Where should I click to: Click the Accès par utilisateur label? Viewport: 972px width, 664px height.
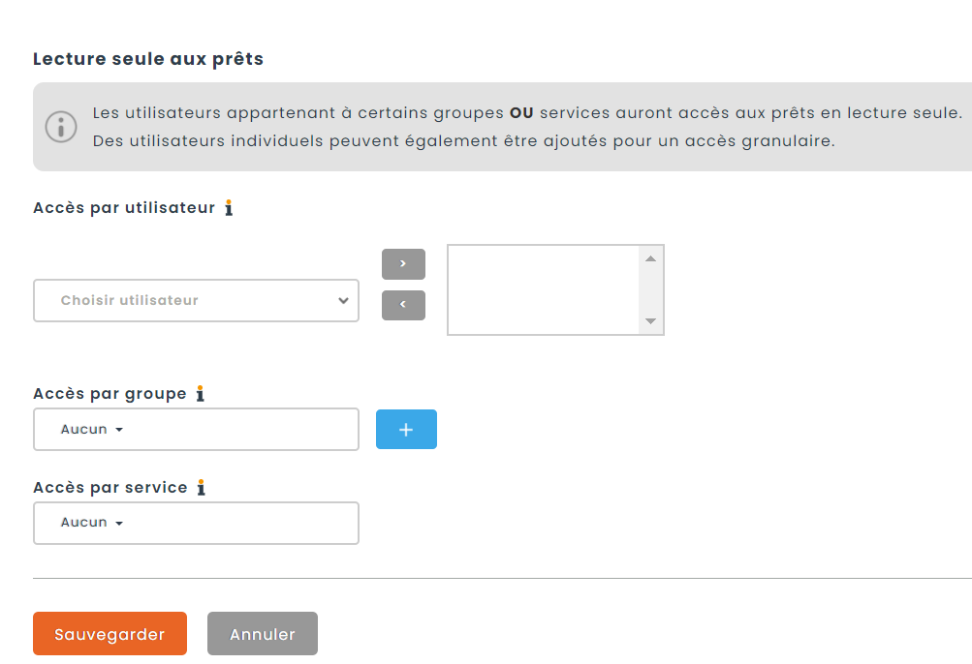click(124, 208)
